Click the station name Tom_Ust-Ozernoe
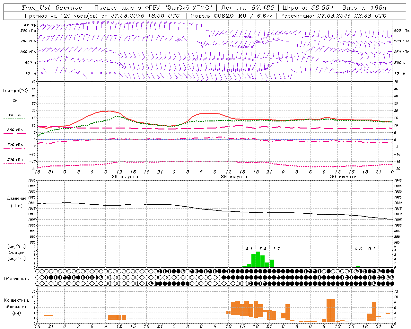The width and height of the screenshot is (411, 329). click(52, 8)
